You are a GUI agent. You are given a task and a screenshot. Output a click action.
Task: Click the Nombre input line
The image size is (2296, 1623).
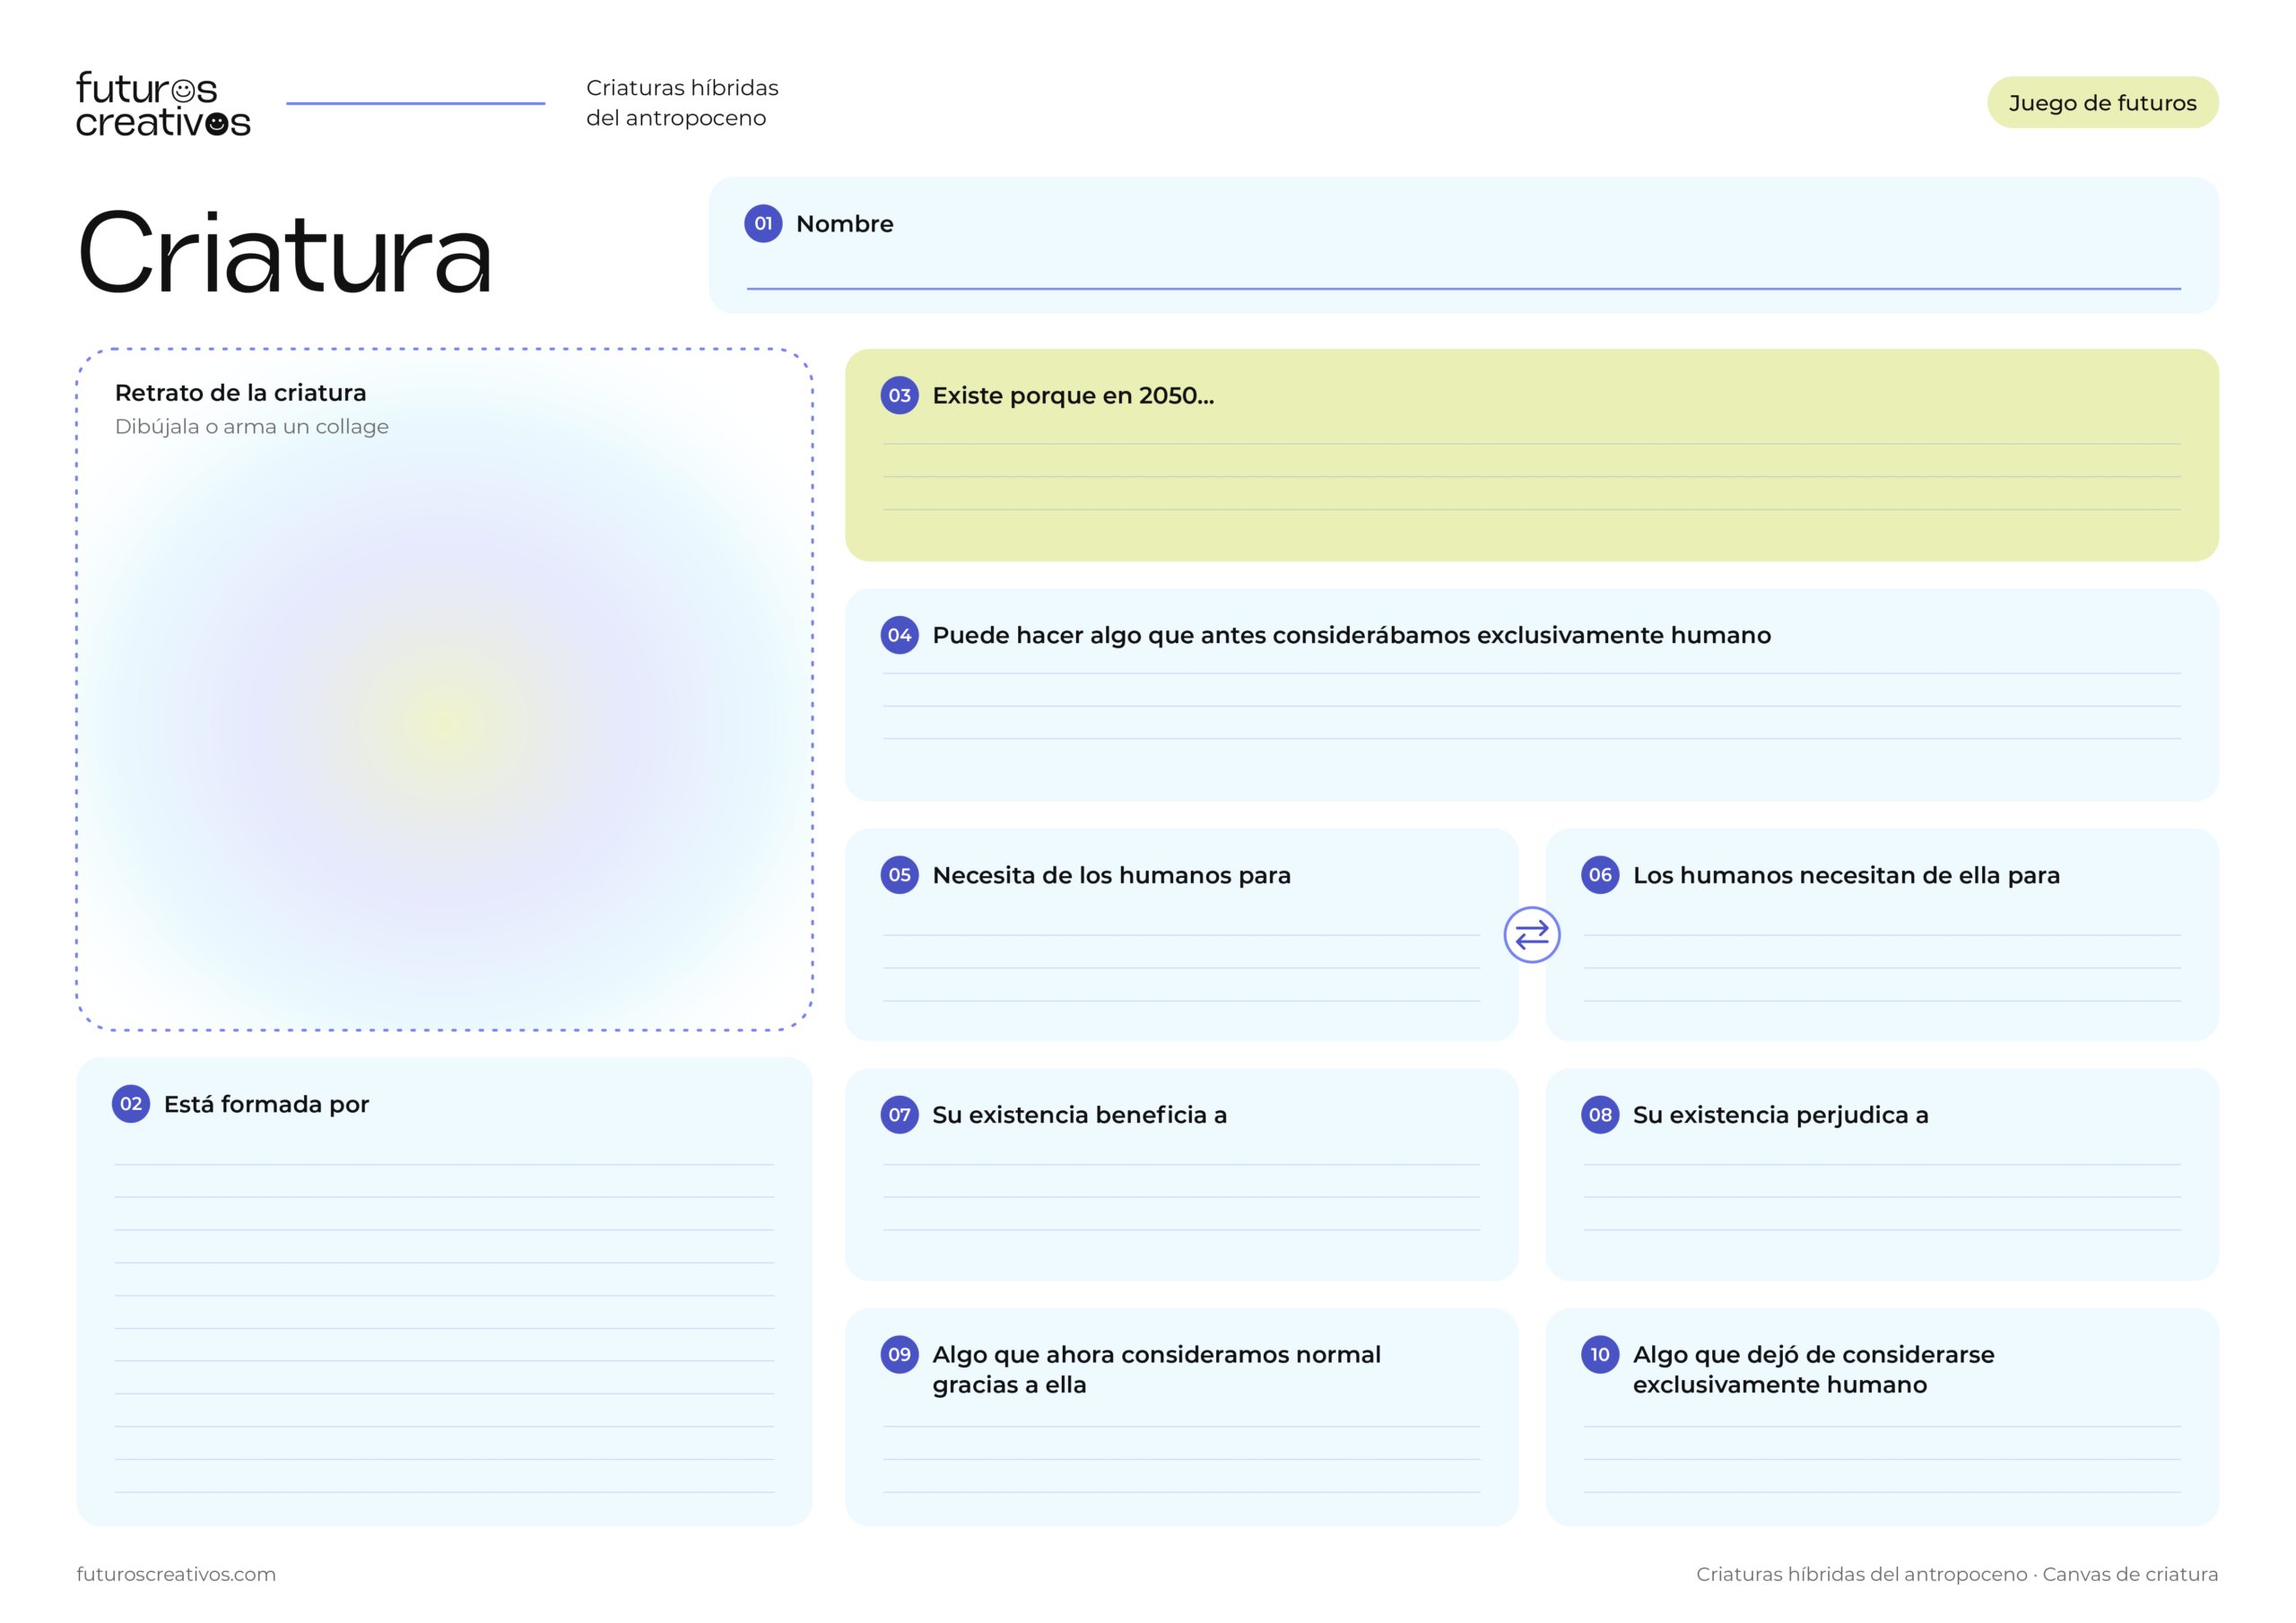click(x=1463, y=288)
